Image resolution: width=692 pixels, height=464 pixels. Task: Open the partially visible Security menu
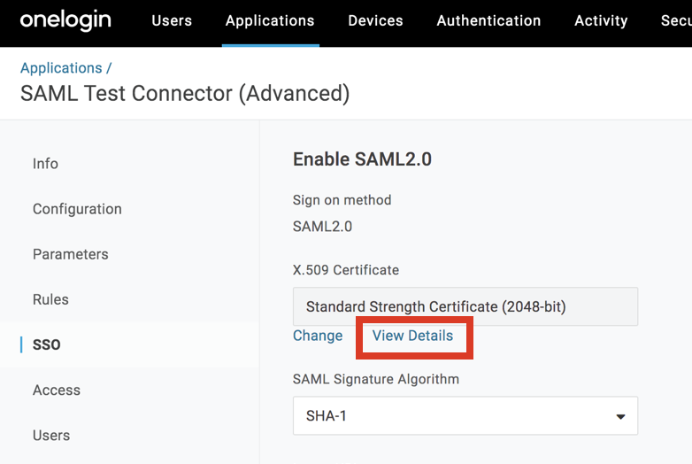point(676,20)
